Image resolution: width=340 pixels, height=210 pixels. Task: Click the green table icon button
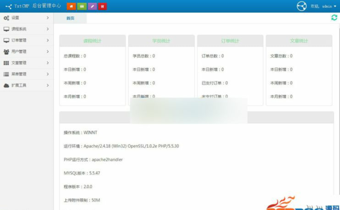(x=82, y=6)
